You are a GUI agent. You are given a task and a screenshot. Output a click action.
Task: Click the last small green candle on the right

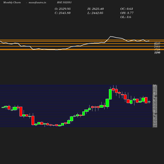click(149, 102)
